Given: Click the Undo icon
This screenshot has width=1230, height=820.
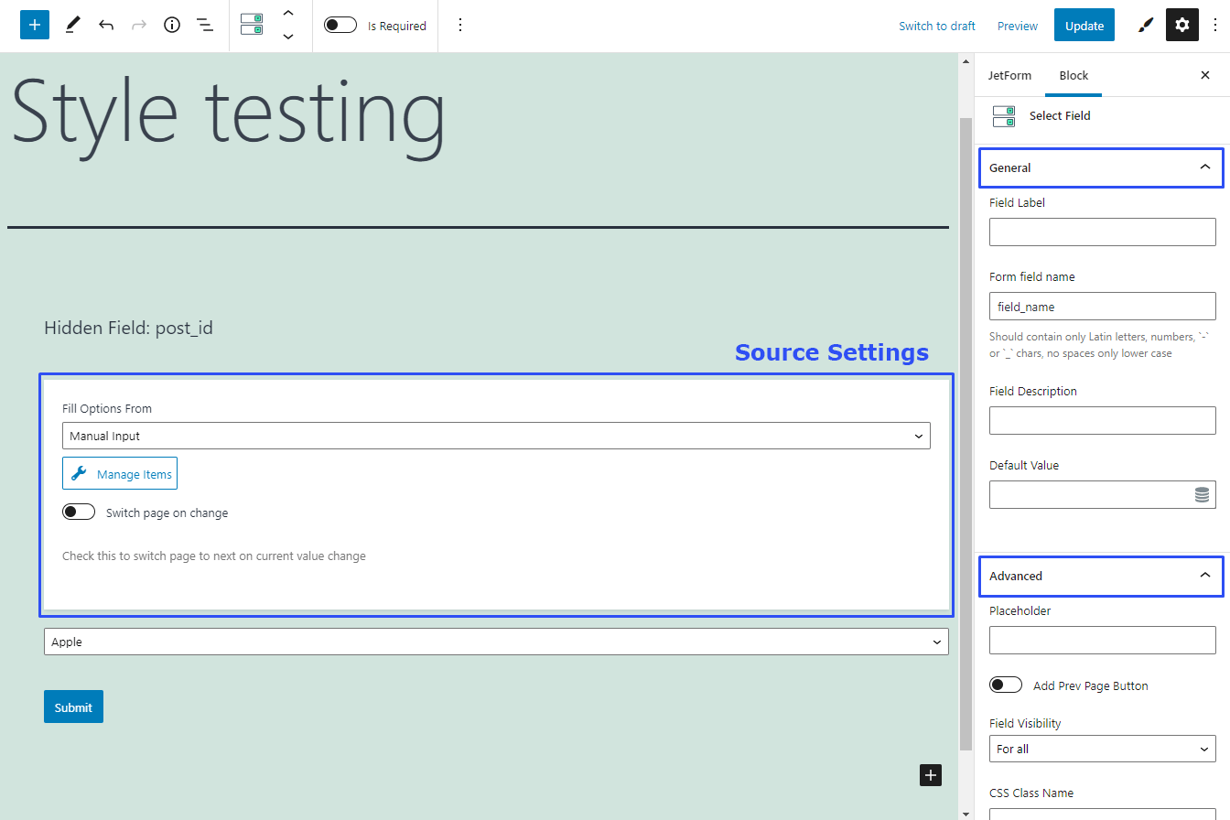Looking at the screenshot, I should click(x=105, y=25).
